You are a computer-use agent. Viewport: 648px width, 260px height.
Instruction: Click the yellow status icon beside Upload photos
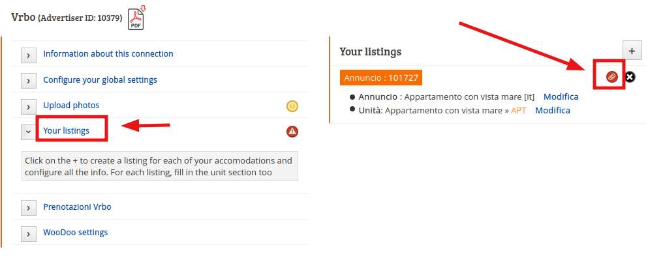[x=292, y=106]
